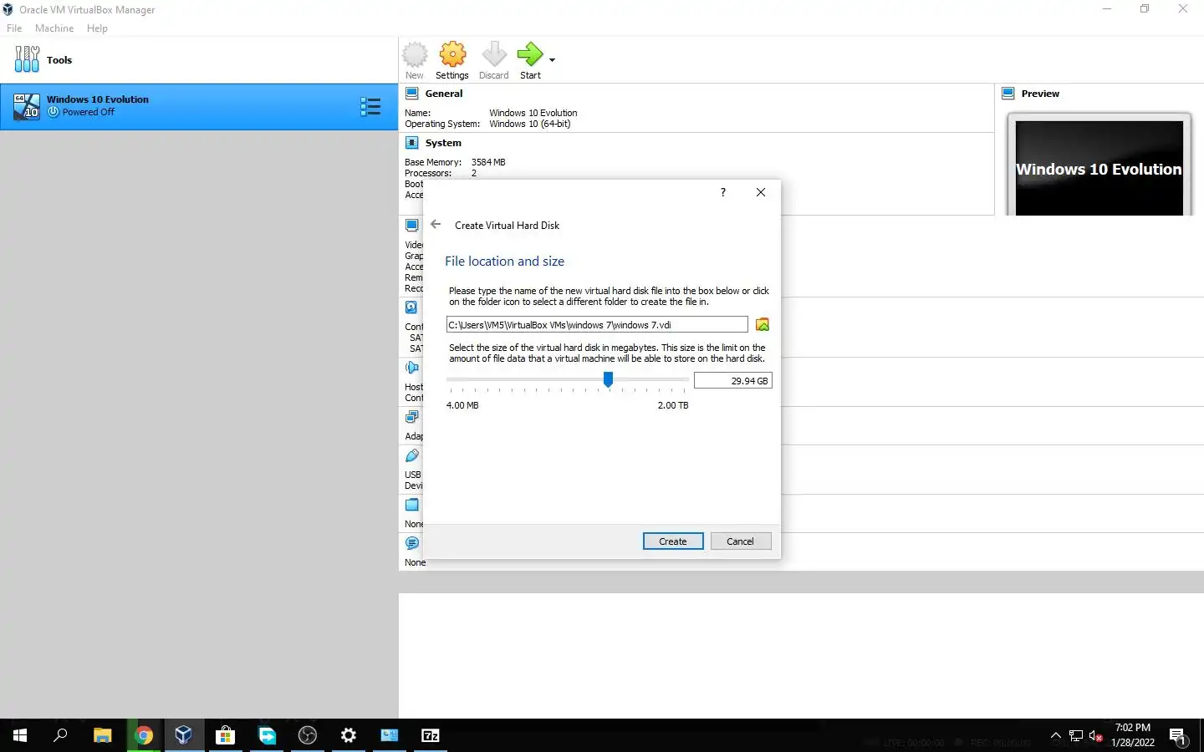Go back with the dialog's arrow

(436, 225)
